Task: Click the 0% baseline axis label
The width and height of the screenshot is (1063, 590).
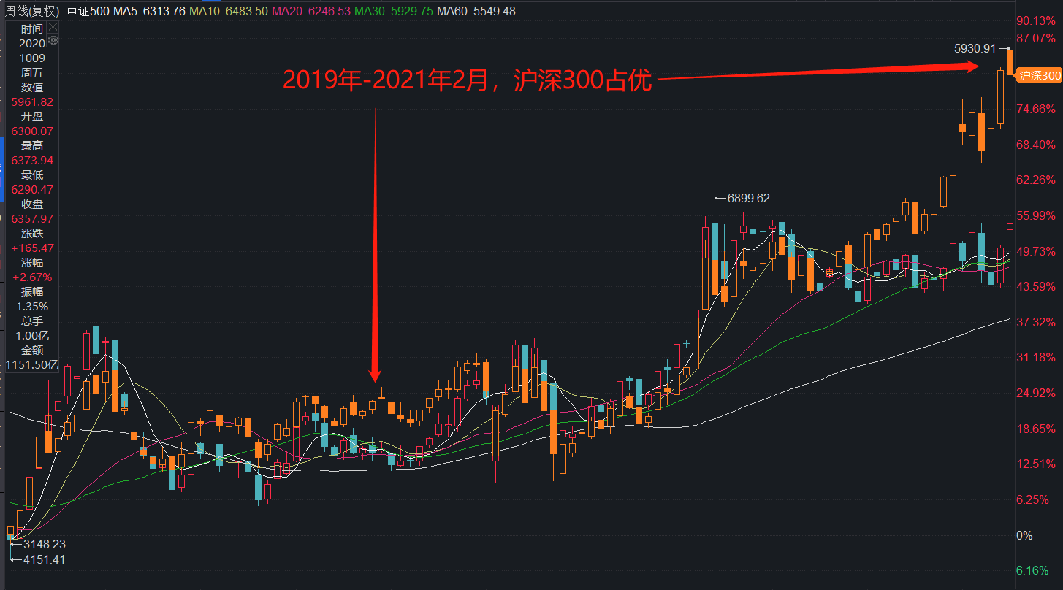Action: coord(1025,535)
